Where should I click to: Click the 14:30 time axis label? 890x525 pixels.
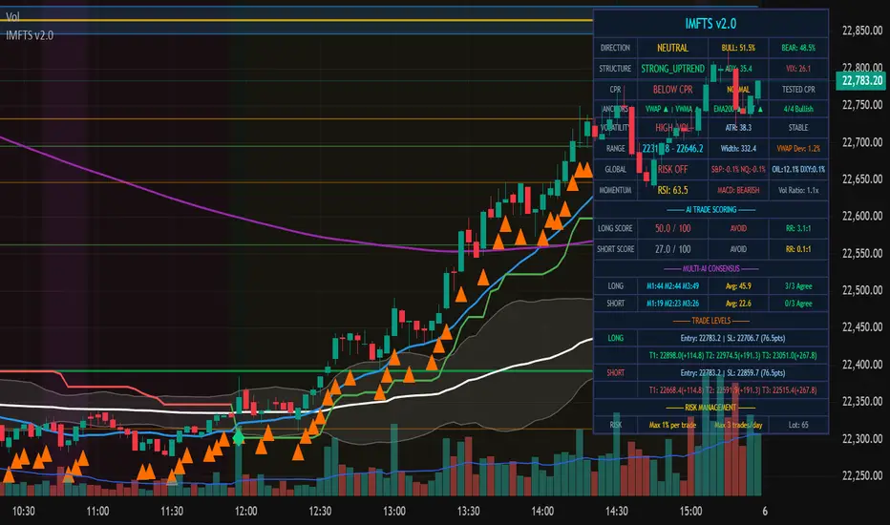click(617, 512)
